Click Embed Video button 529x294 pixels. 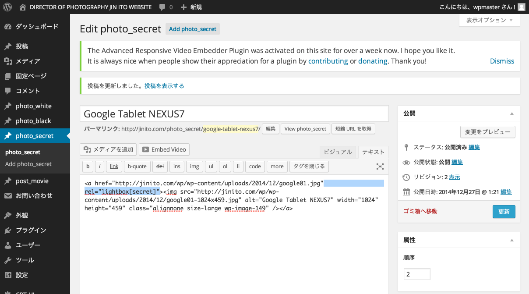pos(164,149)
